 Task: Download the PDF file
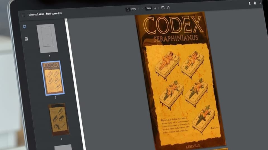click(250, 3)
